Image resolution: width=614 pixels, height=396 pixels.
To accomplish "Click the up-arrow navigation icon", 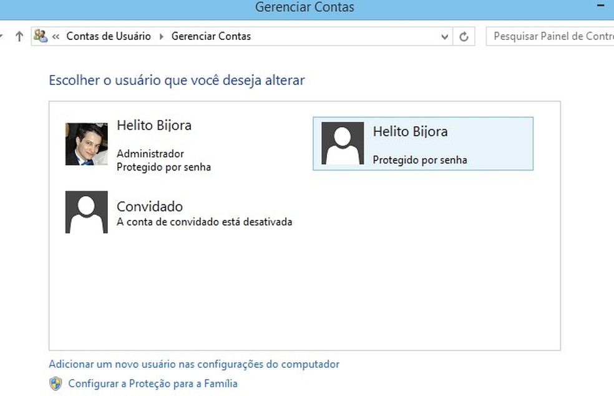I will [x=19, y=36].
